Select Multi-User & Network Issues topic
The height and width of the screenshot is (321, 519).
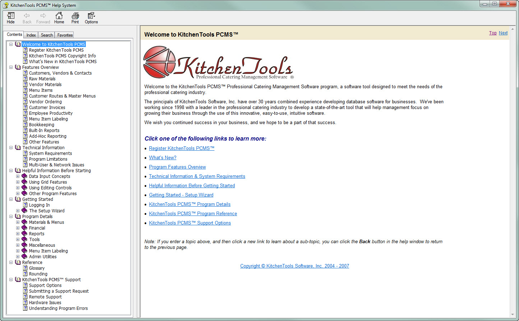click(57, 165)
